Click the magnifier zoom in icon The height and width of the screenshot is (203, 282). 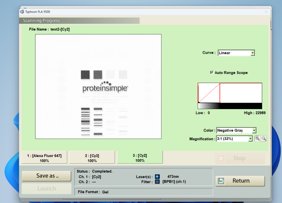257,139
